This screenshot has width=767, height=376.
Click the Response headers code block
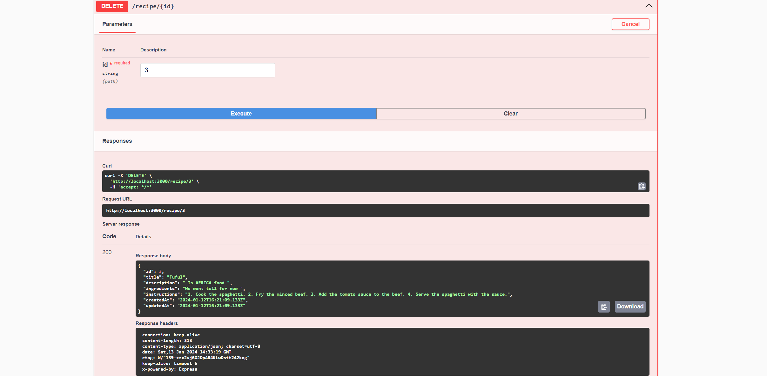[392, 352]
